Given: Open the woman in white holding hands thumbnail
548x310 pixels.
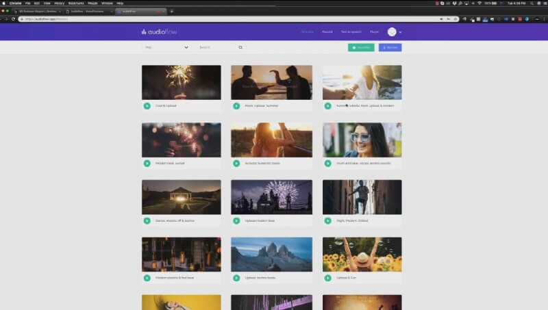Looking at the screenshot, I should click(x=362, y=82).
